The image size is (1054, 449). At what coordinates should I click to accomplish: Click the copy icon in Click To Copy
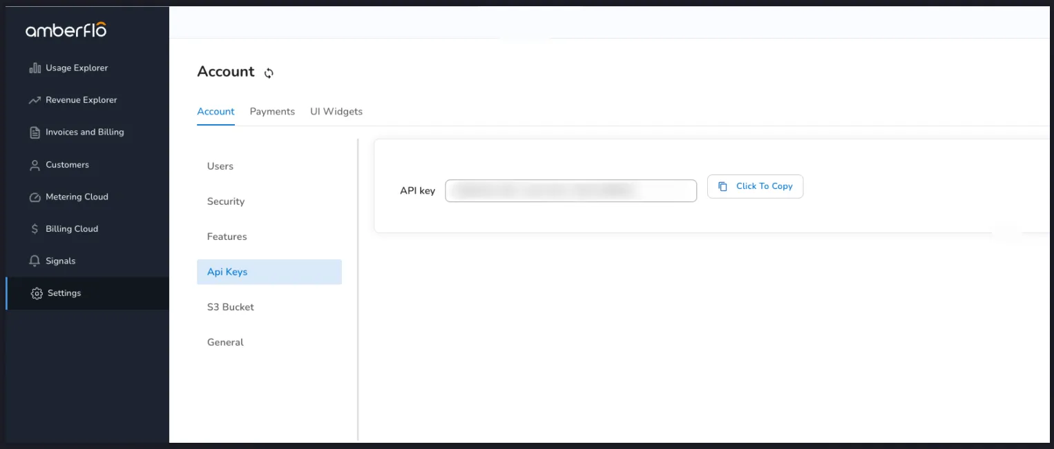[x=722, y=186]
